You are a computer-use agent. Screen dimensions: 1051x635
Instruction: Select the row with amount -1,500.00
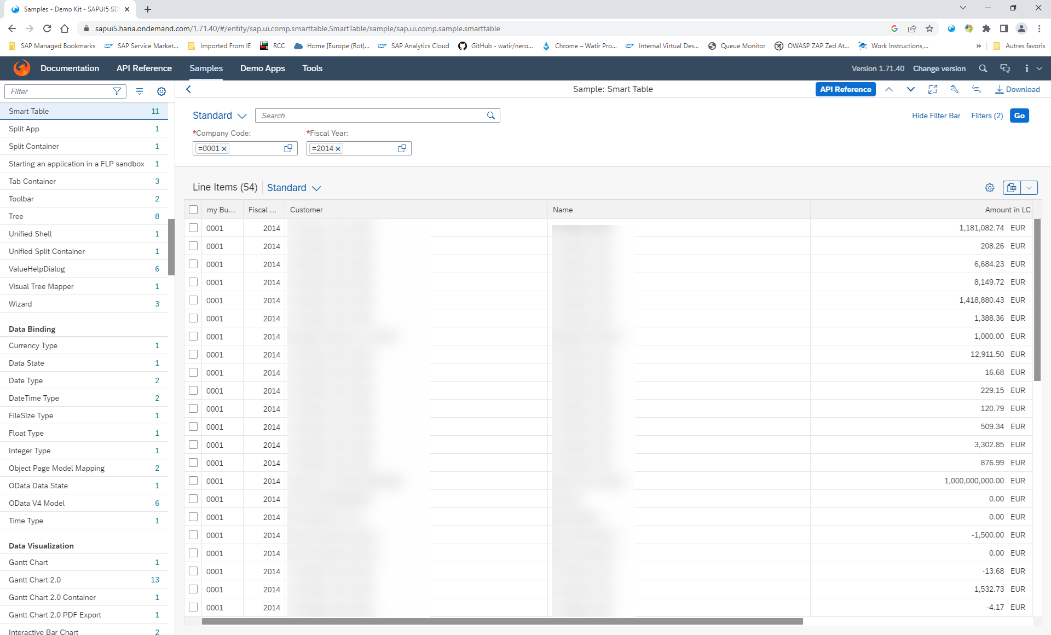tap(193, 535)
